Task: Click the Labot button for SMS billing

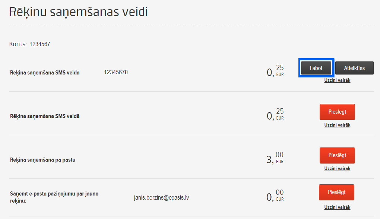Action: 316,68
